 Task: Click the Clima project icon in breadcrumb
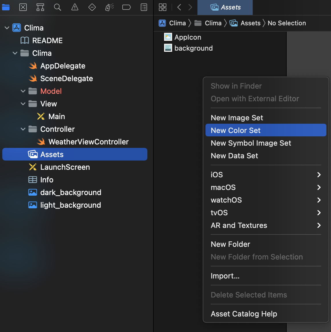click(x=162, y=23)
